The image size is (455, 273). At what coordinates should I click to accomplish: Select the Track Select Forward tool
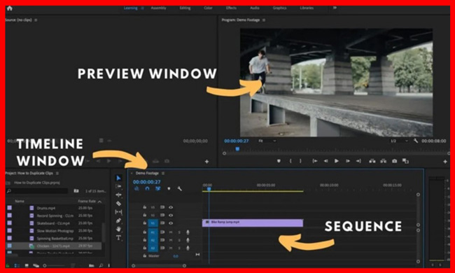[x=118, y=186]
